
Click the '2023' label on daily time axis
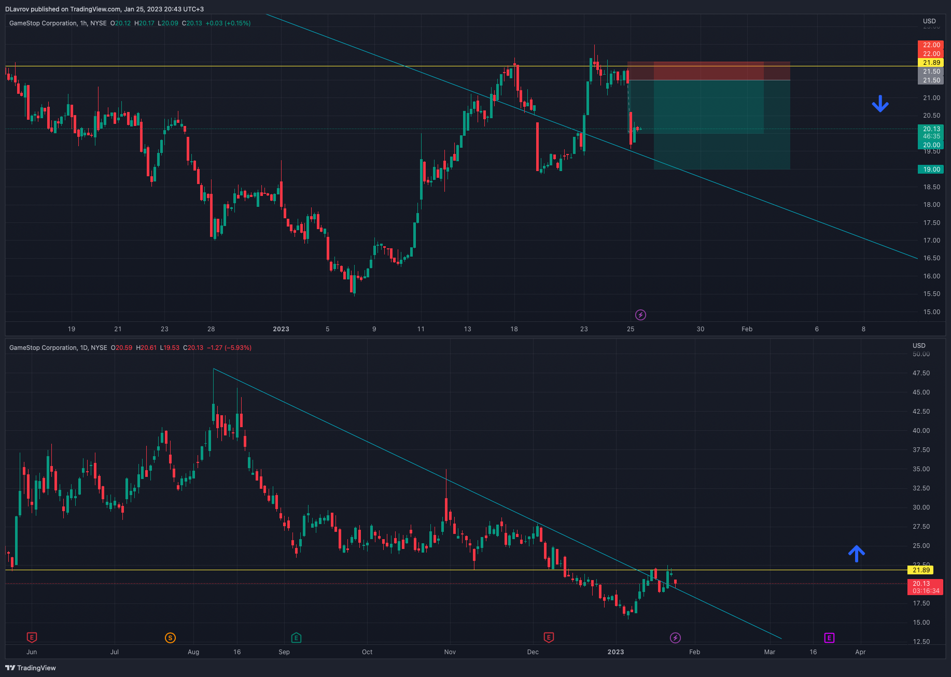coord(616,652)
